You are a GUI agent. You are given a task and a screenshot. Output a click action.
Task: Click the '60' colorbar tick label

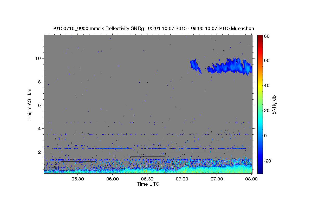click(x=267, y=60)
